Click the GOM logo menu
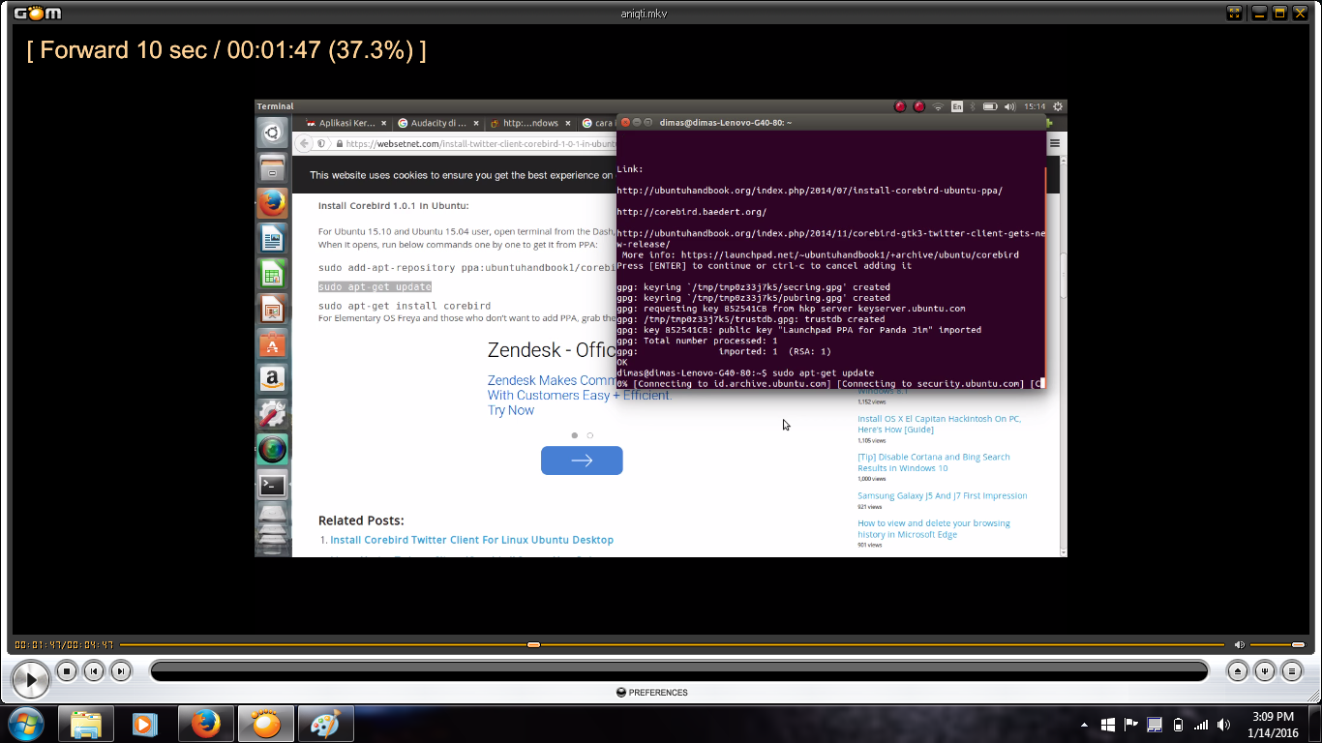This screenshot has width=1322, height=743. (x=37, y=13)
